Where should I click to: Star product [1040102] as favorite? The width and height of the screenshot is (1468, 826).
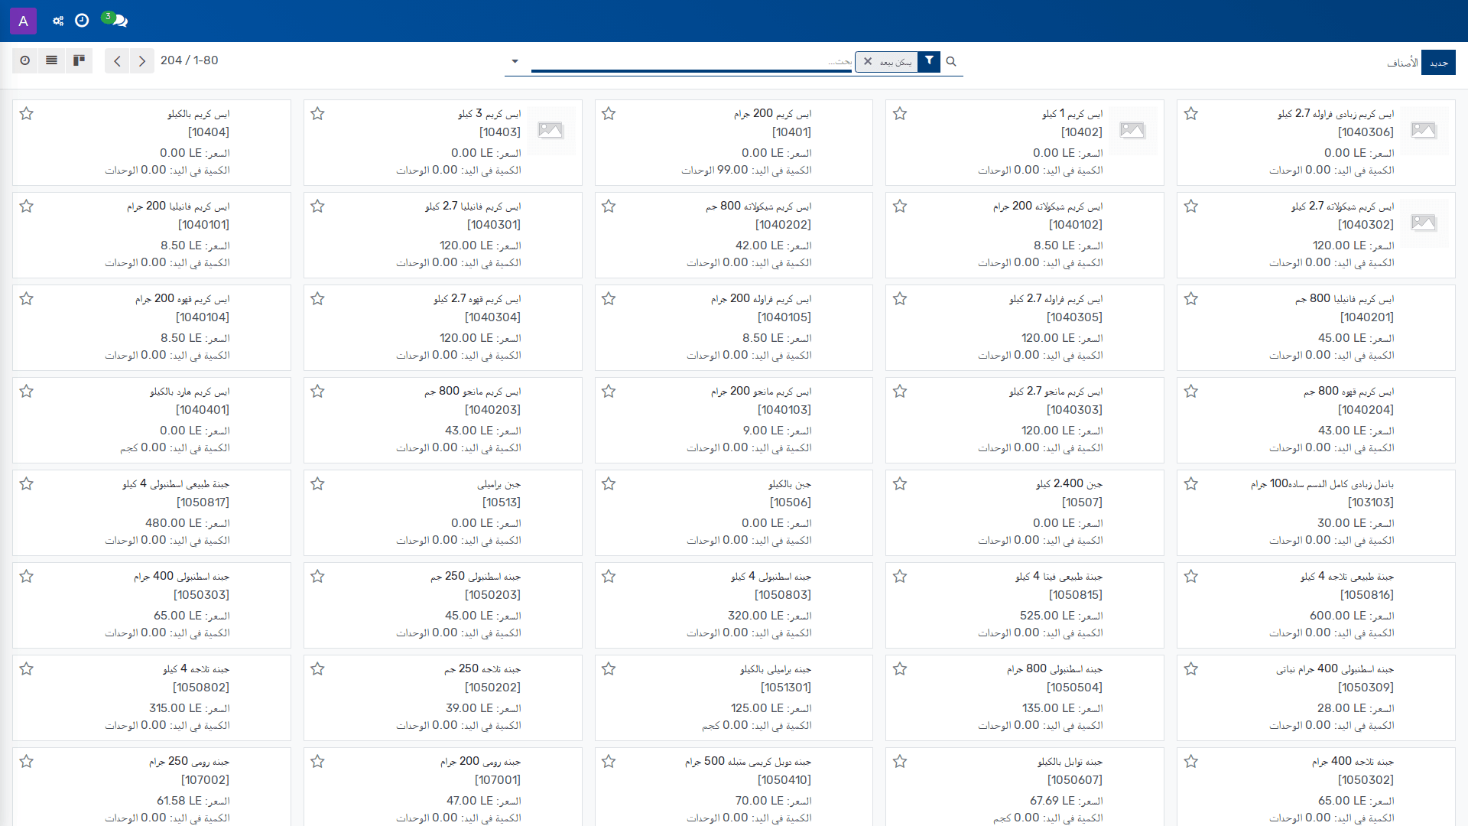pyautogui.click(x=900, y=206)
